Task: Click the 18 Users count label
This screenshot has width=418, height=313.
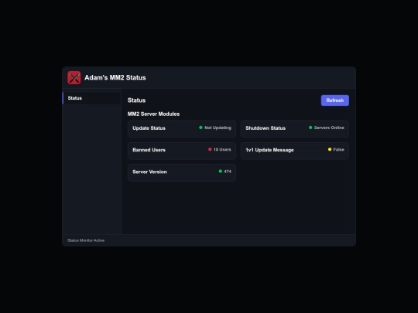Action: [x=222, y=150]
